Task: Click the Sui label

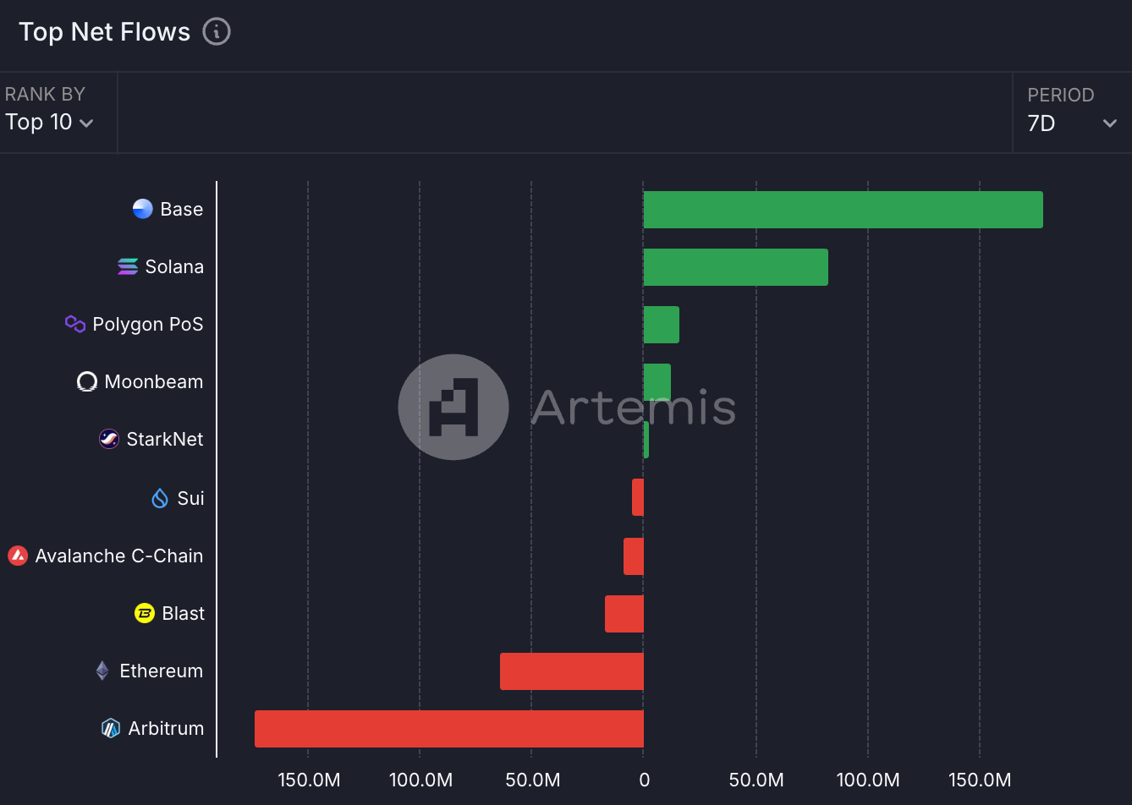Action: click(x=190, y=498)
